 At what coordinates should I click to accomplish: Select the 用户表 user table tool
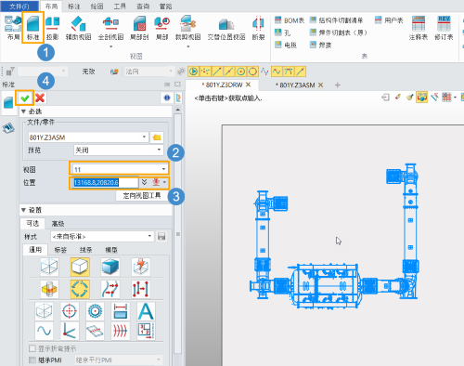tap(389, 20)
